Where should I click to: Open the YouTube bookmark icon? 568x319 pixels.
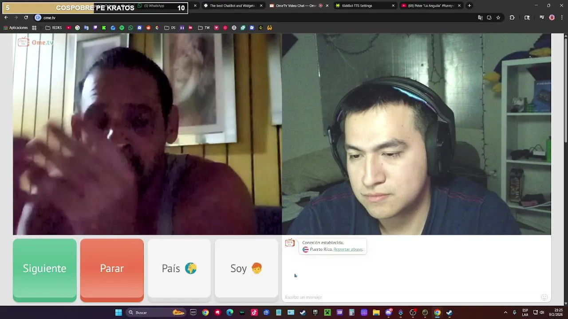click(x=69, y=27)
